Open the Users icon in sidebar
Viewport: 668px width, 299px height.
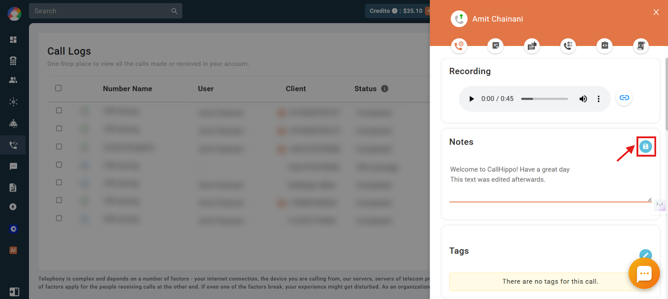point(13,80)
